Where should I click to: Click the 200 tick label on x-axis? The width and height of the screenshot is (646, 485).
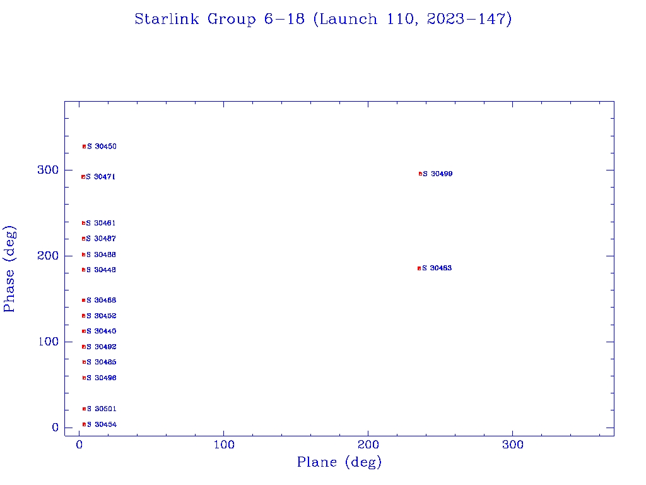click(x=368, y=445)
